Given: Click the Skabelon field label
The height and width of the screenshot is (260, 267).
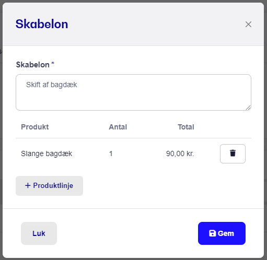Looking at the screenshot, I should [33, 65].
